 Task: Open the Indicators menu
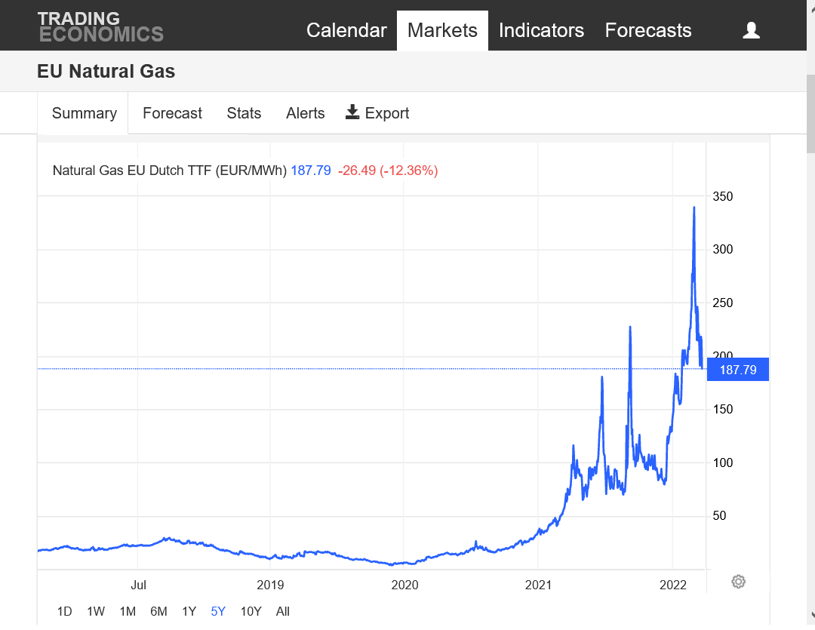[x=541, y=30]
